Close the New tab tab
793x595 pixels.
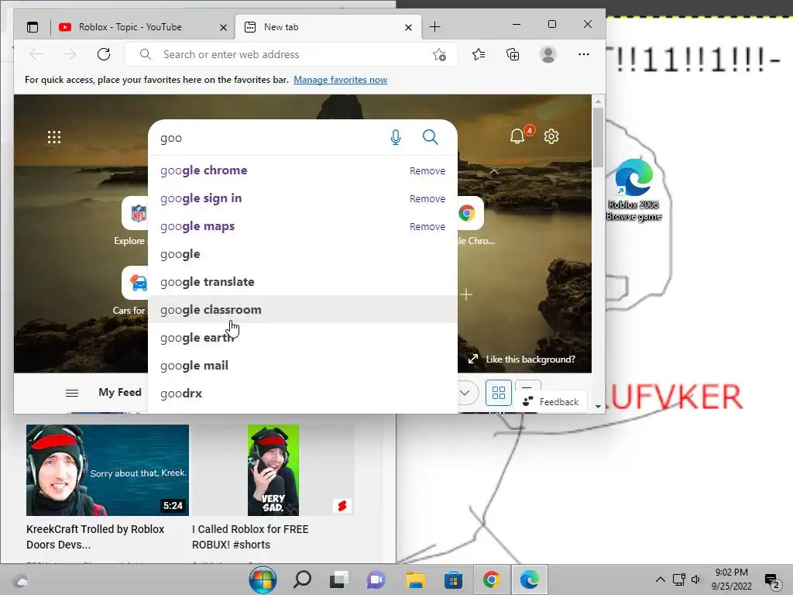[x=408, y=27]
